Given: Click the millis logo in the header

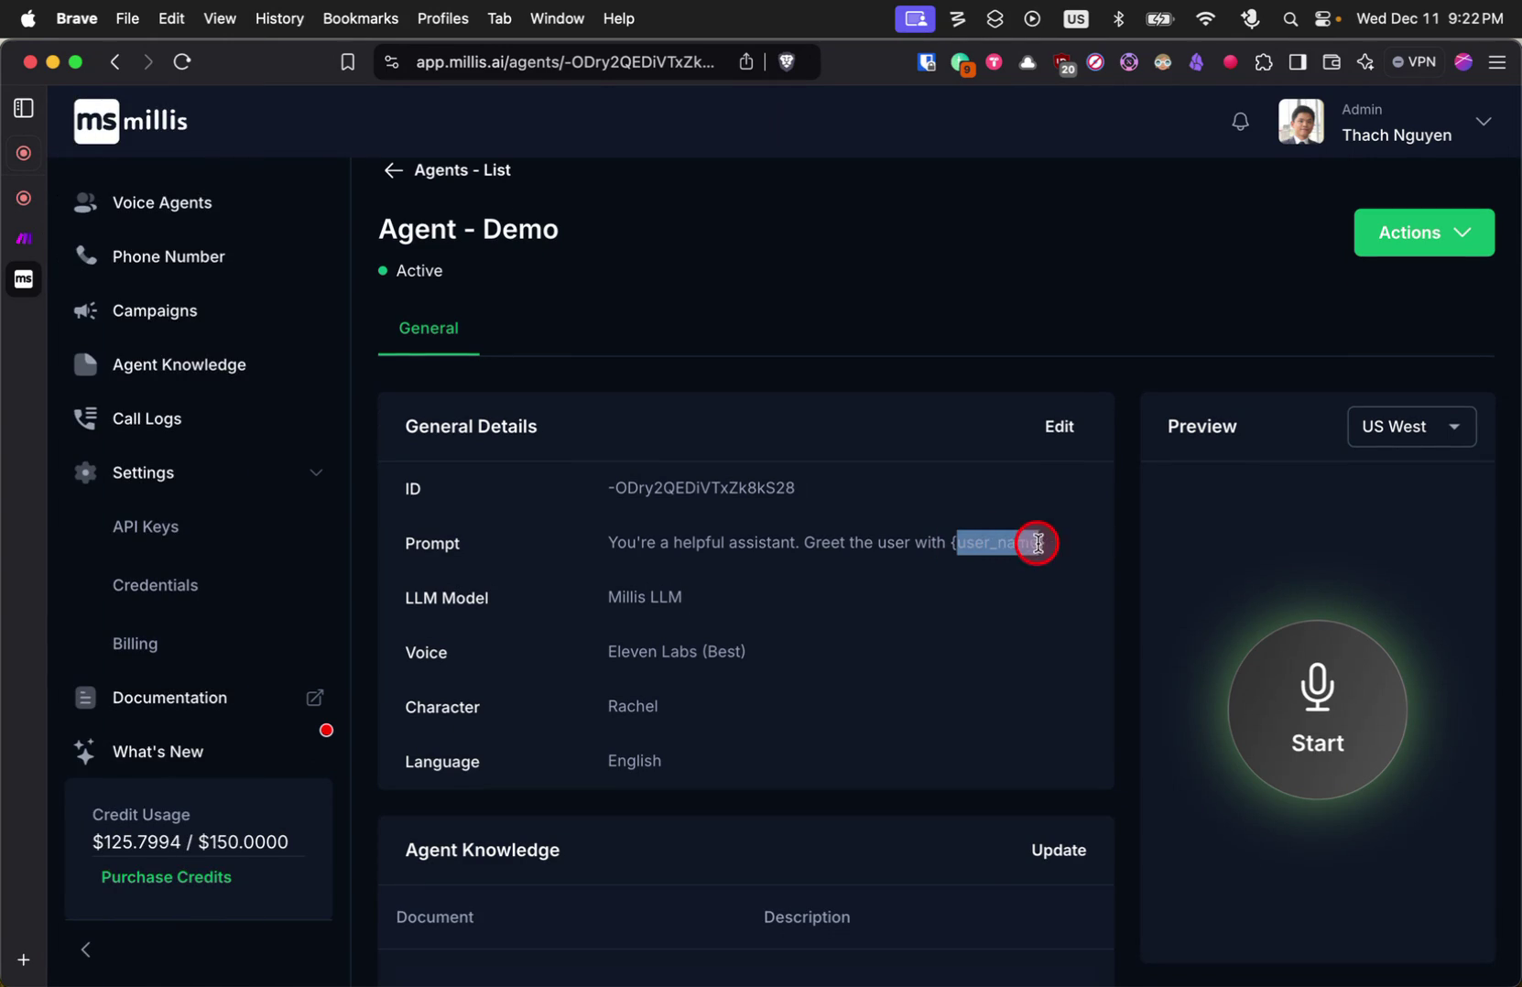Looking at the screenshot, I should point(130,120).
